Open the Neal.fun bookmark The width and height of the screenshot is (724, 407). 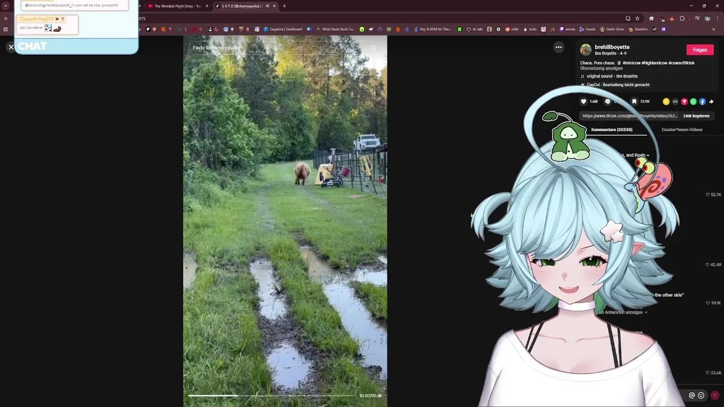(x=638, y=29)
